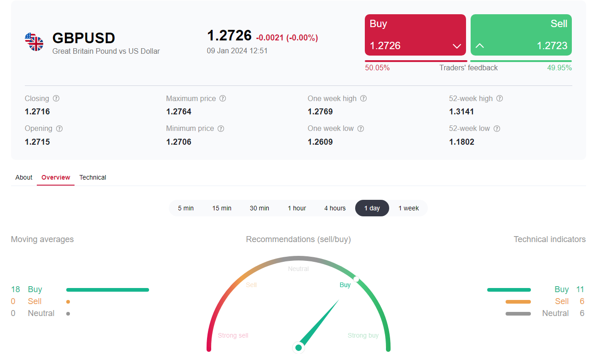Click the down chevron on the Buy button
The image size is (593, 356).
(x=457, y=46)
